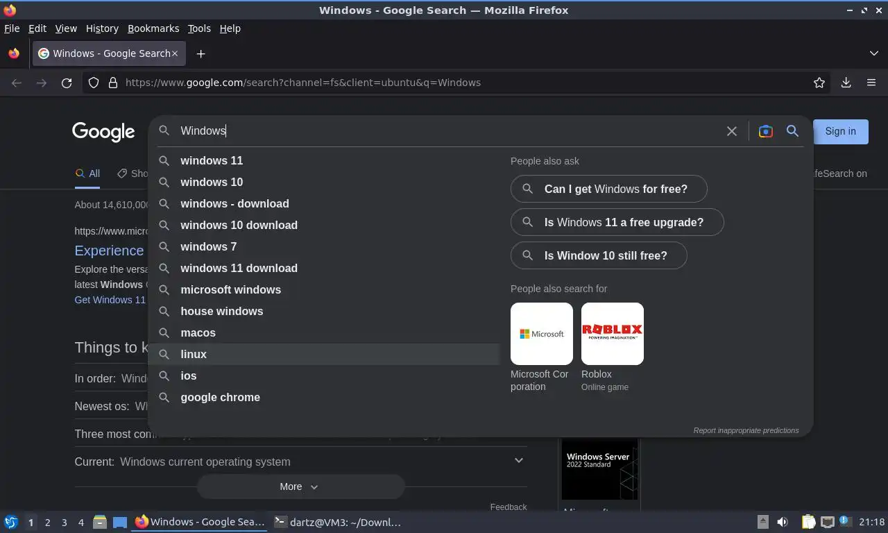The width and height of the screenshot is (888, 533).
Task: Show tracking protection shield info
Action: 94,83
